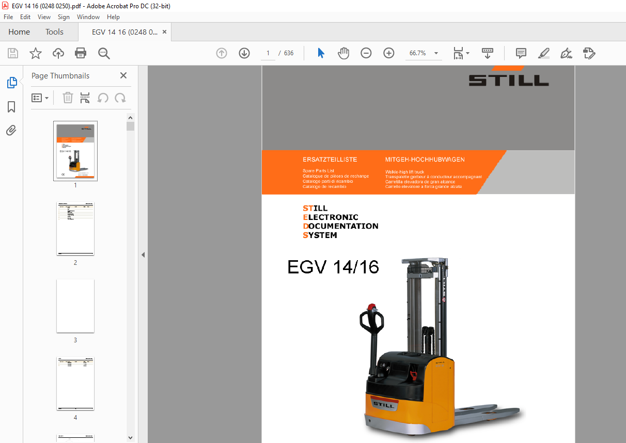The image size is (626, 443).
Task: Click the Print file icon
Action: click(81, 53)
